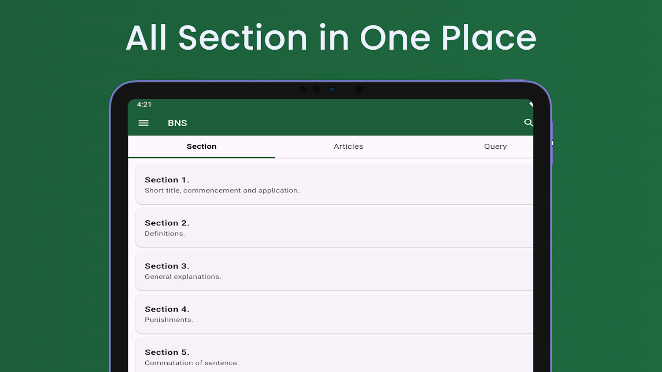This screenshot has height=372, width=662.
Task: Click the tablet's right side power button
Action: pyautogui.click(x=552, y=143)
